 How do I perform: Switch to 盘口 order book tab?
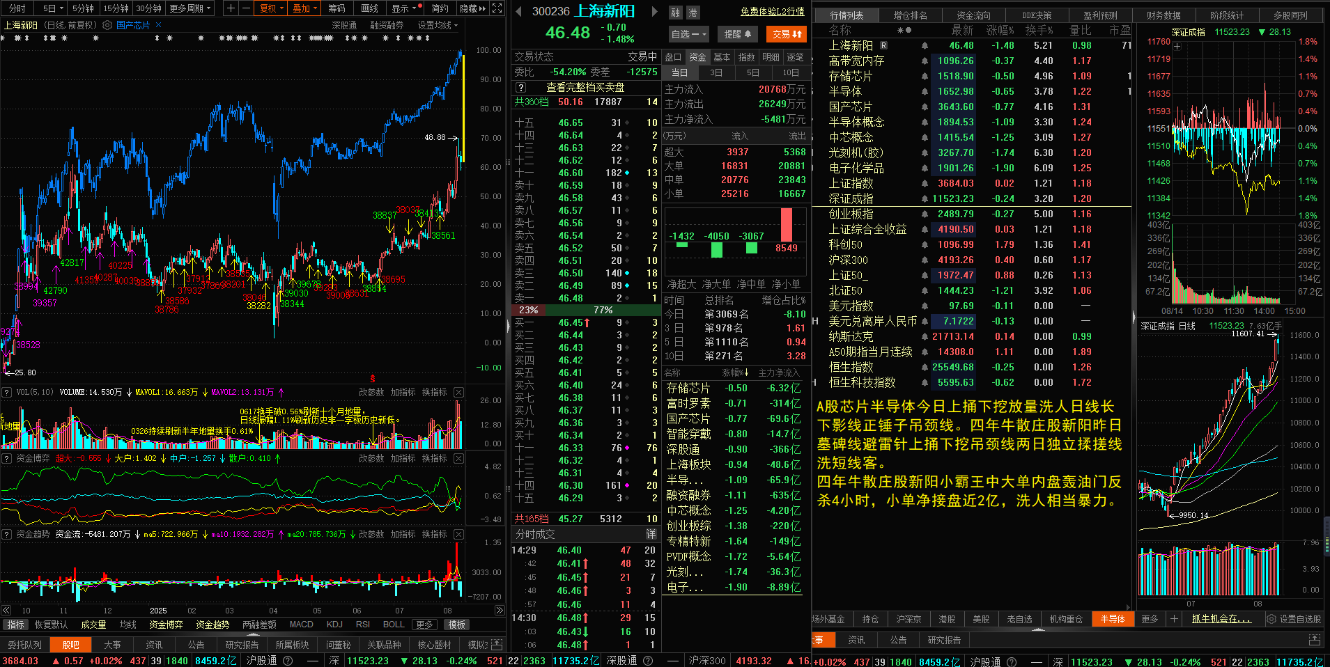[673, 57]
